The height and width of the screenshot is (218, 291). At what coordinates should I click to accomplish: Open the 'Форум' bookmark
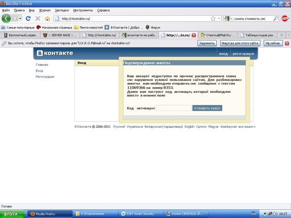click(x=153, y=28)
